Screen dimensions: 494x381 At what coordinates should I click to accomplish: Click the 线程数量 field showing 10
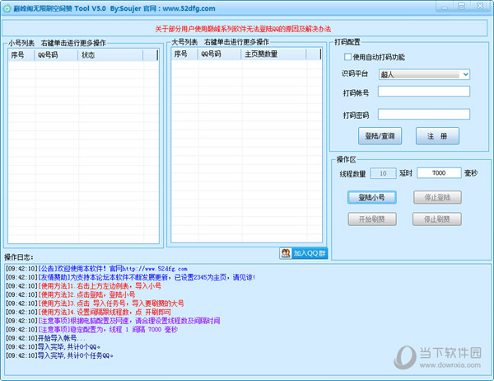383,173
